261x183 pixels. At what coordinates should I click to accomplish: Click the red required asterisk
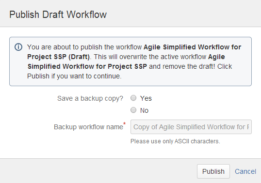[x=124, y=124]
